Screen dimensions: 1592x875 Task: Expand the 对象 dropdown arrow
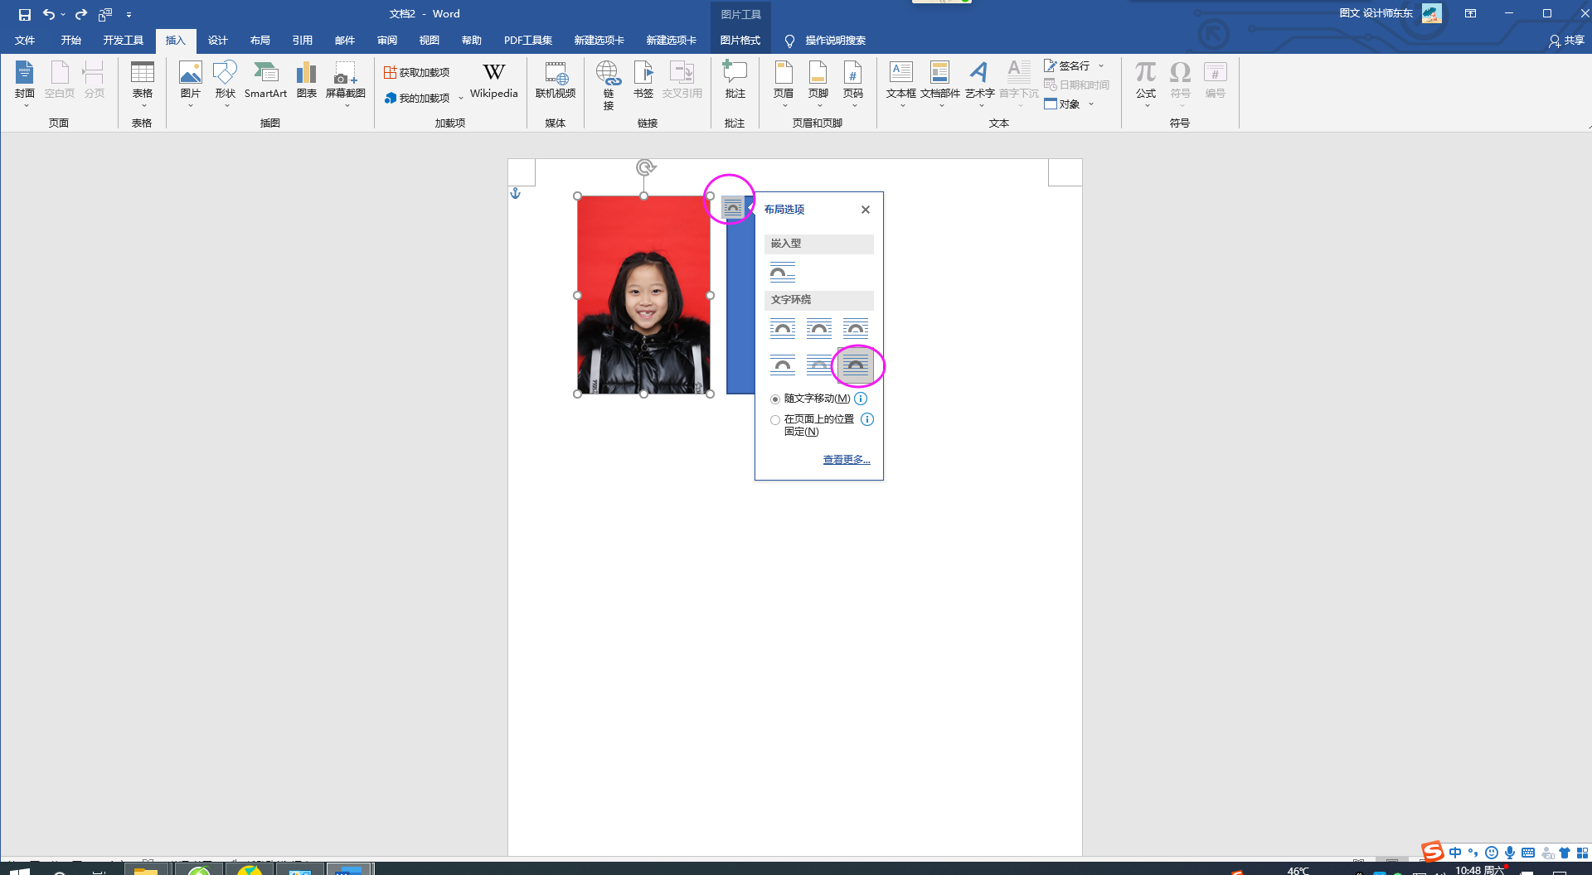tap(1091, 104)
